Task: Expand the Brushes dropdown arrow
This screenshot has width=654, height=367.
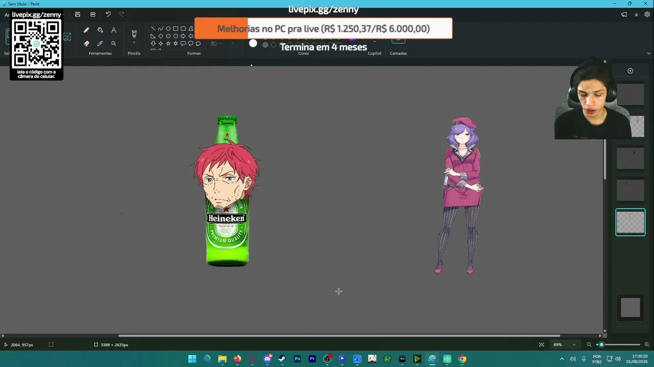Action: click(x=134, y=43)
